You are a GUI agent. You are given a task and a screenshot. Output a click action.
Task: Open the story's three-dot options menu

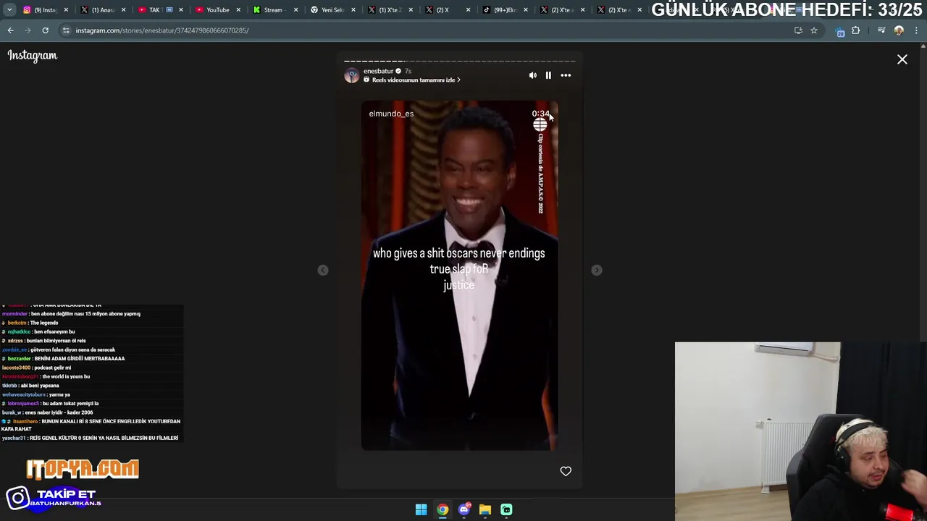(x=566, y=75)
